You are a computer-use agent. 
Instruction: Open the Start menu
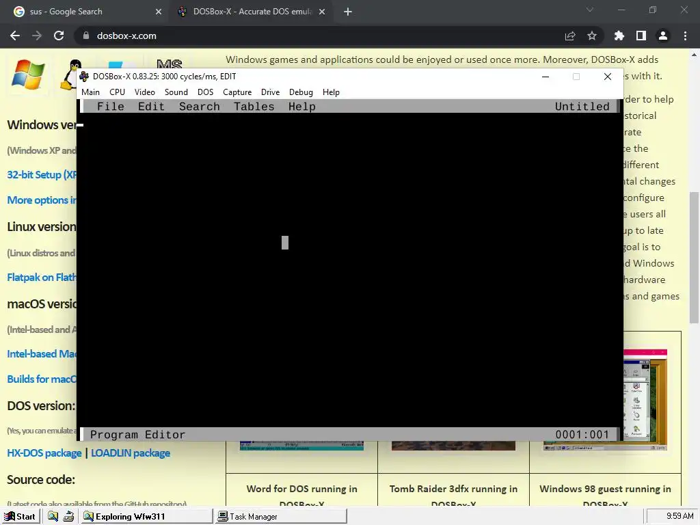(20, 517)
